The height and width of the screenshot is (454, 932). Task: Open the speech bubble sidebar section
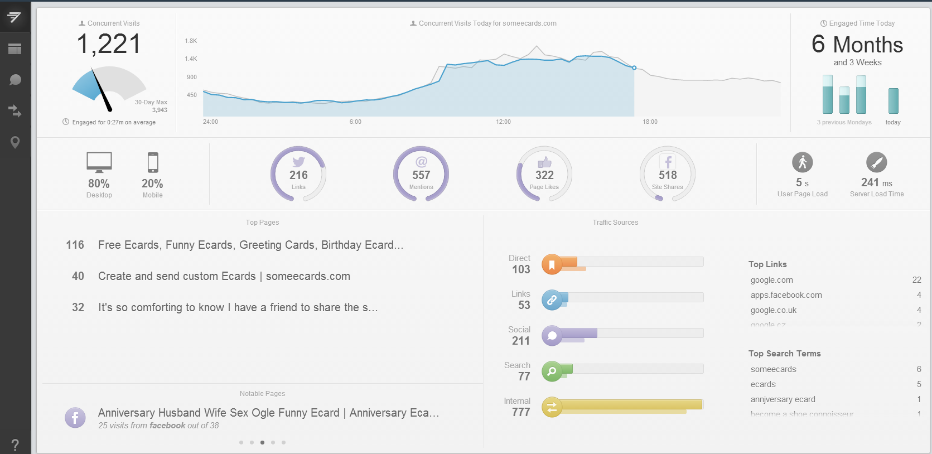tap(15, 80)
